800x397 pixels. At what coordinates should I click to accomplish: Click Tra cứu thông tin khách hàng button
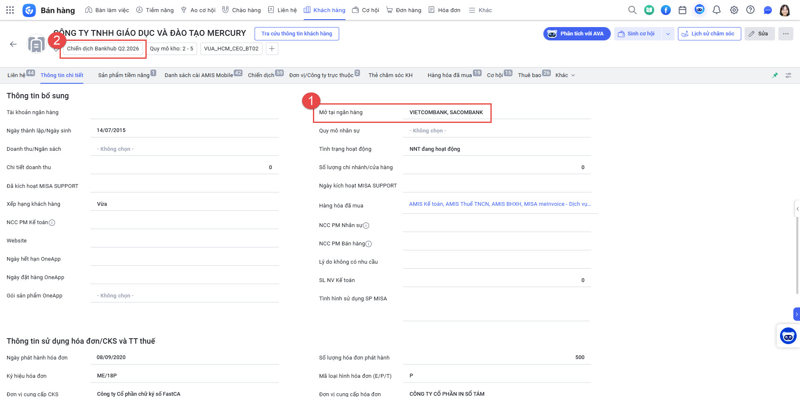coord(297,34)
